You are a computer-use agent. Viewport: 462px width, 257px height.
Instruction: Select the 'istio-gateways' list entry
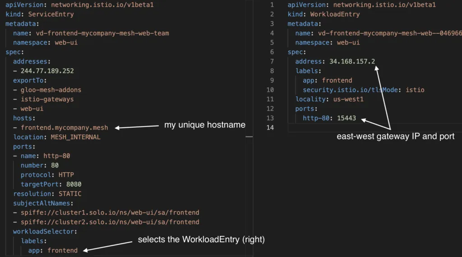47,99
